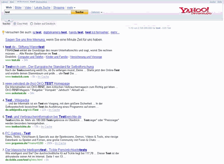Click the Yahoo! Deutschland logo
Viewport: 224px width, 164px height.
pos(195,11)
